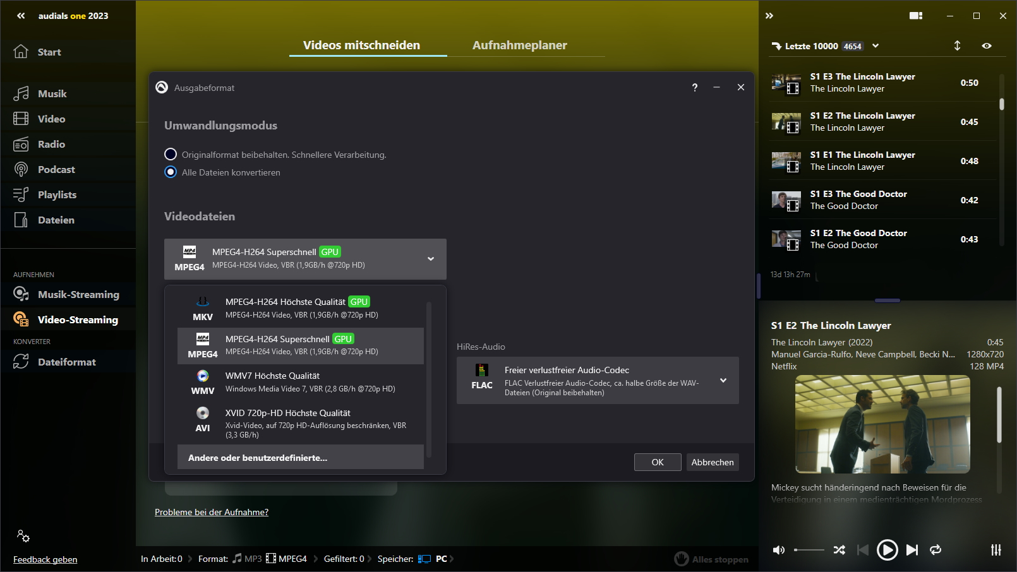Skip to previous track
The width and height of the screenshot is (1017, 572).
coord(862,550)
